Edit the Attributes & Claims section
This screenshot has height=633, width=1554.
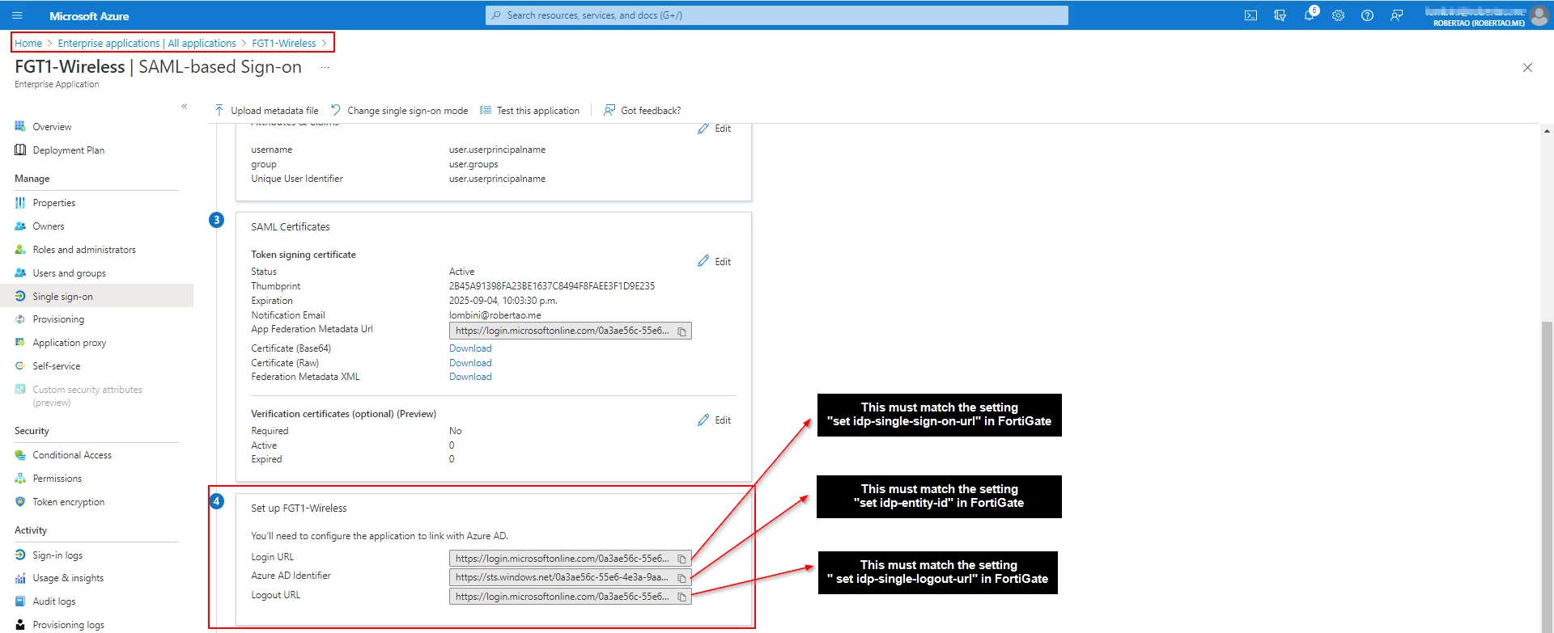[x=715, y=129]
